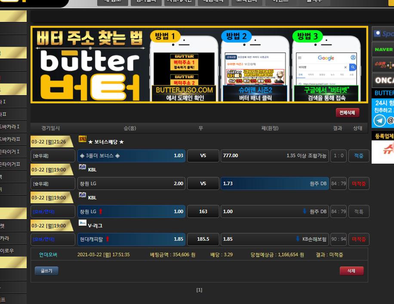Click the BUTTERJUSO.COM phone image
Image resolution: width=394 pixels, height=304 pixels.
184,69
